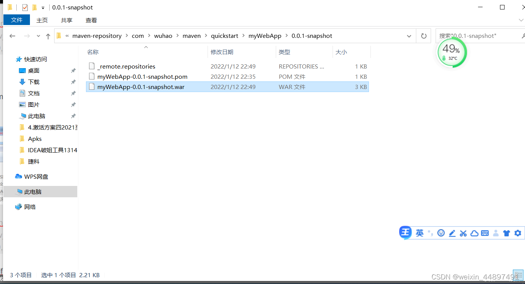
Task: Select myWebApp-0.0.1-snapshot.pom file
Action: coord(227,76)
